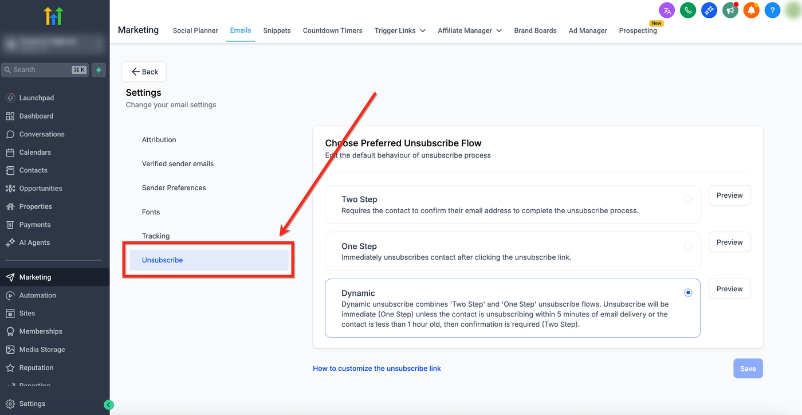Viewport: 802px width, 415px height.
Task: Open the Fonts settings section
Action: (x=151, y=212)
